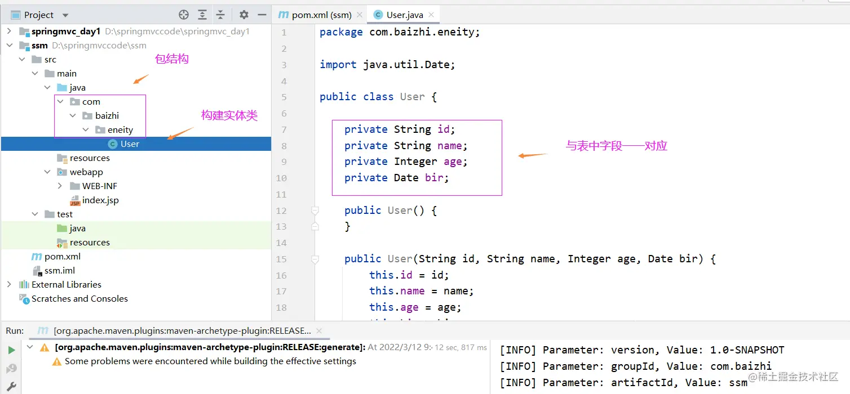The height and width of the screenshot is (394, 850).
Task: Close the maven-archetype-plugin Run tab
Action: click(x=318, y=331)
